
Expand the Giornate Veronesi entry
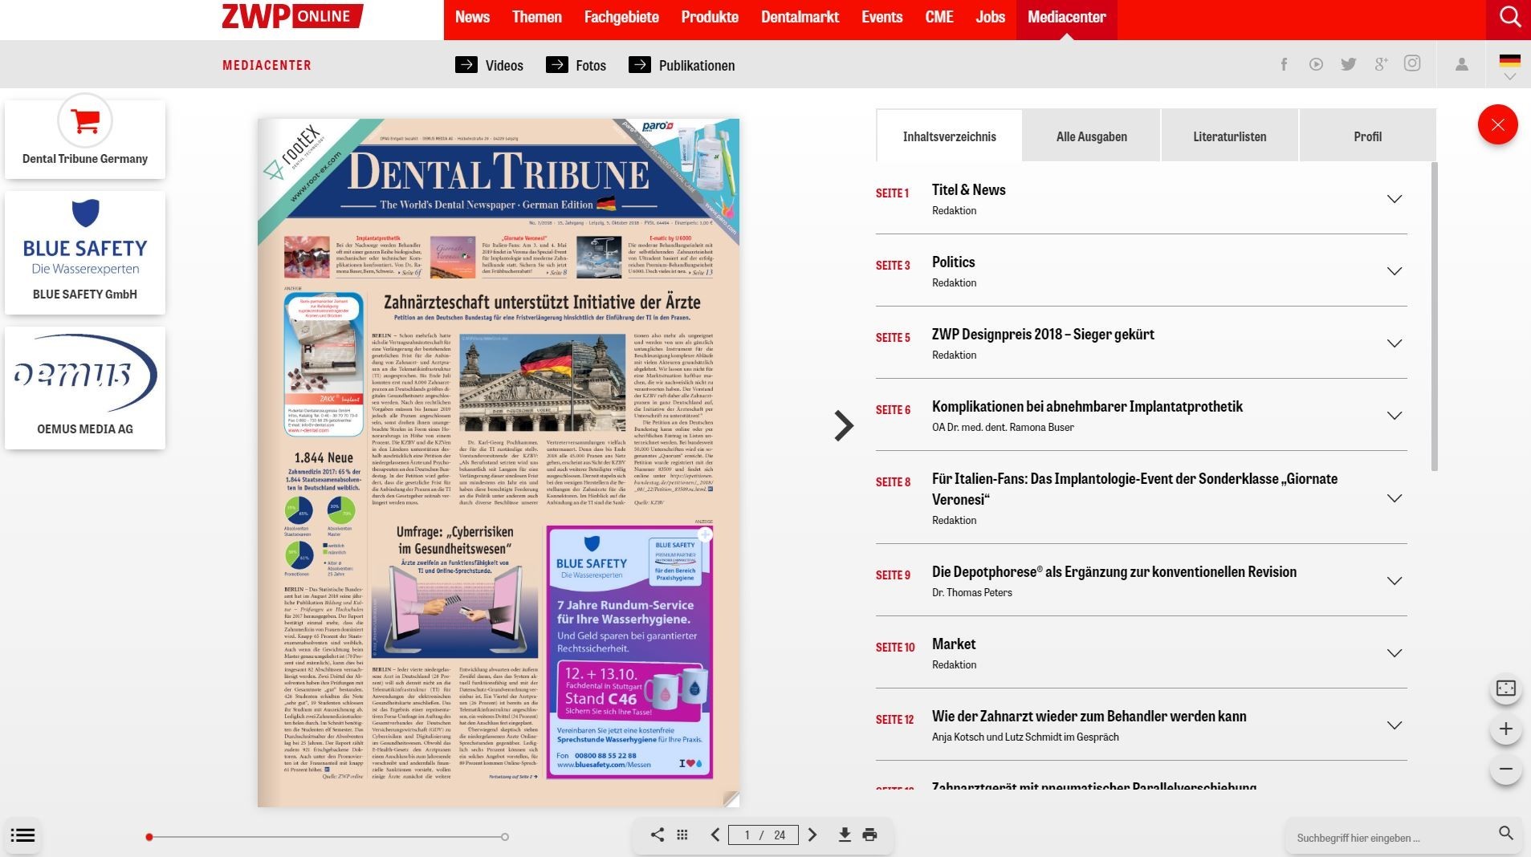point(1395,498)
